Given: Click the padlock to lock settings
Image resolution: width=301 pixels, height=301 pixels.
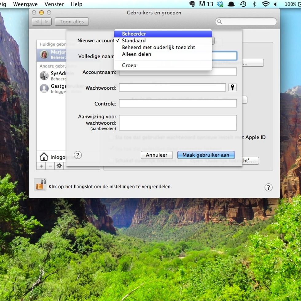Looking at the screenshot, I should (x=40, y=184).
